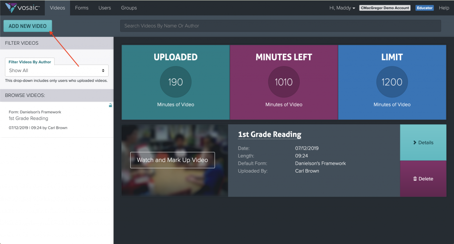Click the CMacGregor Demo Account badge
The height and width of the screenshot is (244, 454).
[385, 8]
